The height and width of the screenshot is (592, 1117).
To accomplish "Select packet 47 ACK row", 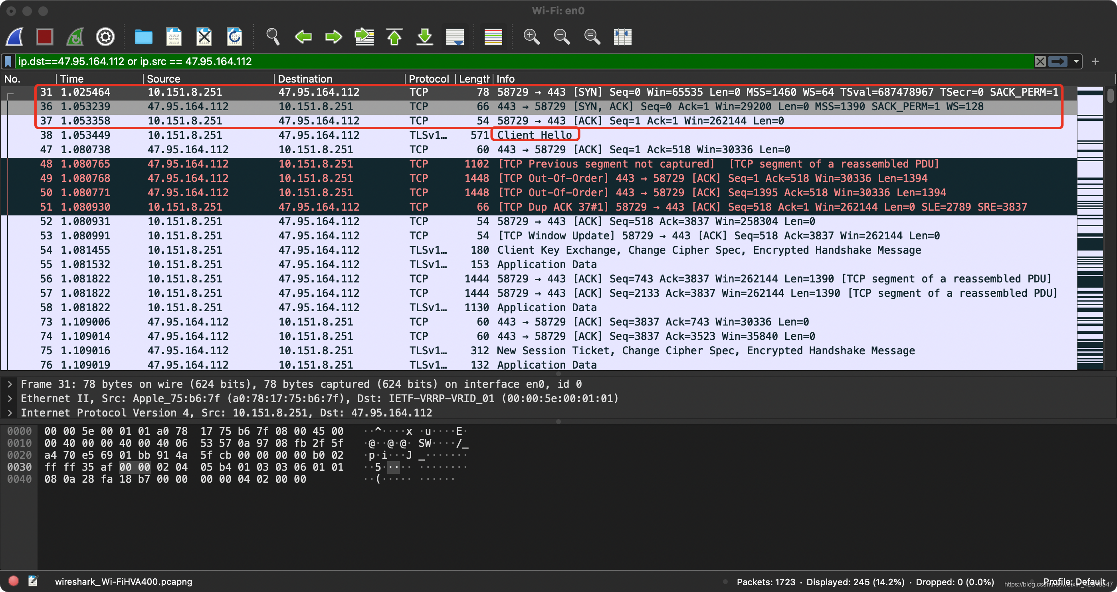I will pos(539,150).
